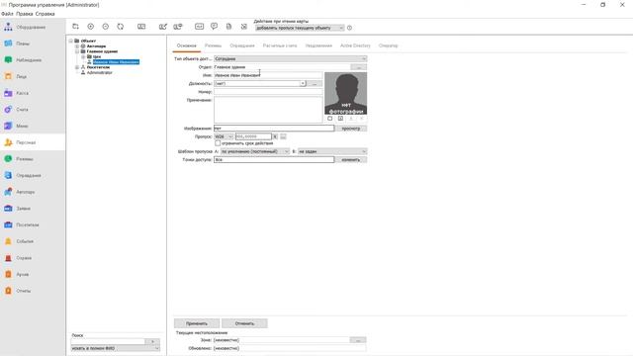Open the Оправдания sidebar section
Image resolution: width=633 pixels, height=356 pixels.
point(33,176)
